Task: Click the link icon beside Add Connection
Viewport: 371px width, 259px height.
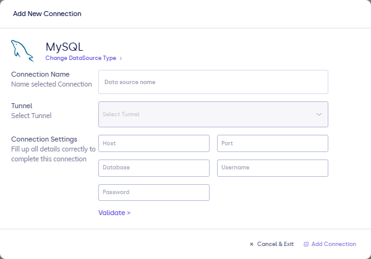Action: click(306, 244)
